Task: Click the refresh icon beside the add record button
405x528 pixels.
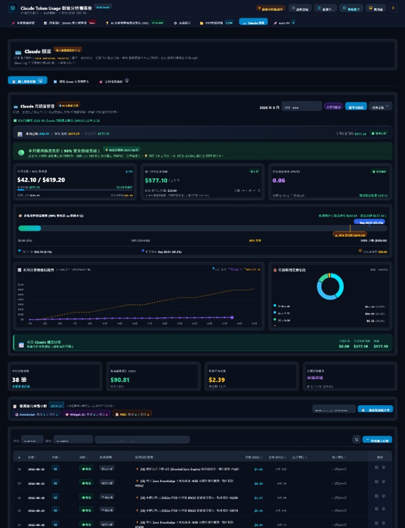Action: (x=357, y=439)
